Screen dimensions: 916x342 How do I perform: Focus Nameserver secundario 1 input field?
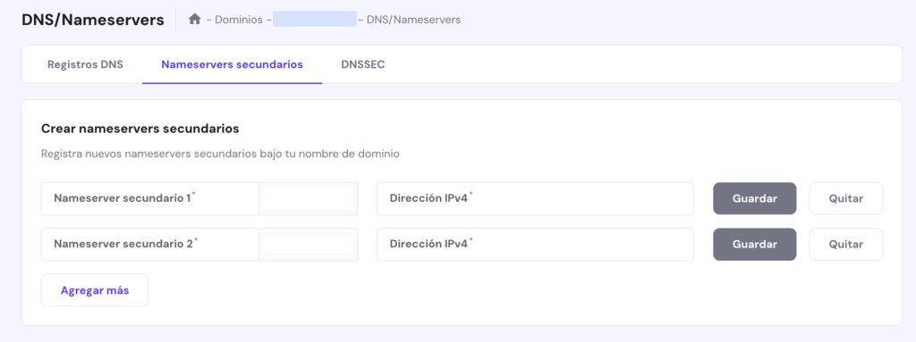[x=150, y=198]
